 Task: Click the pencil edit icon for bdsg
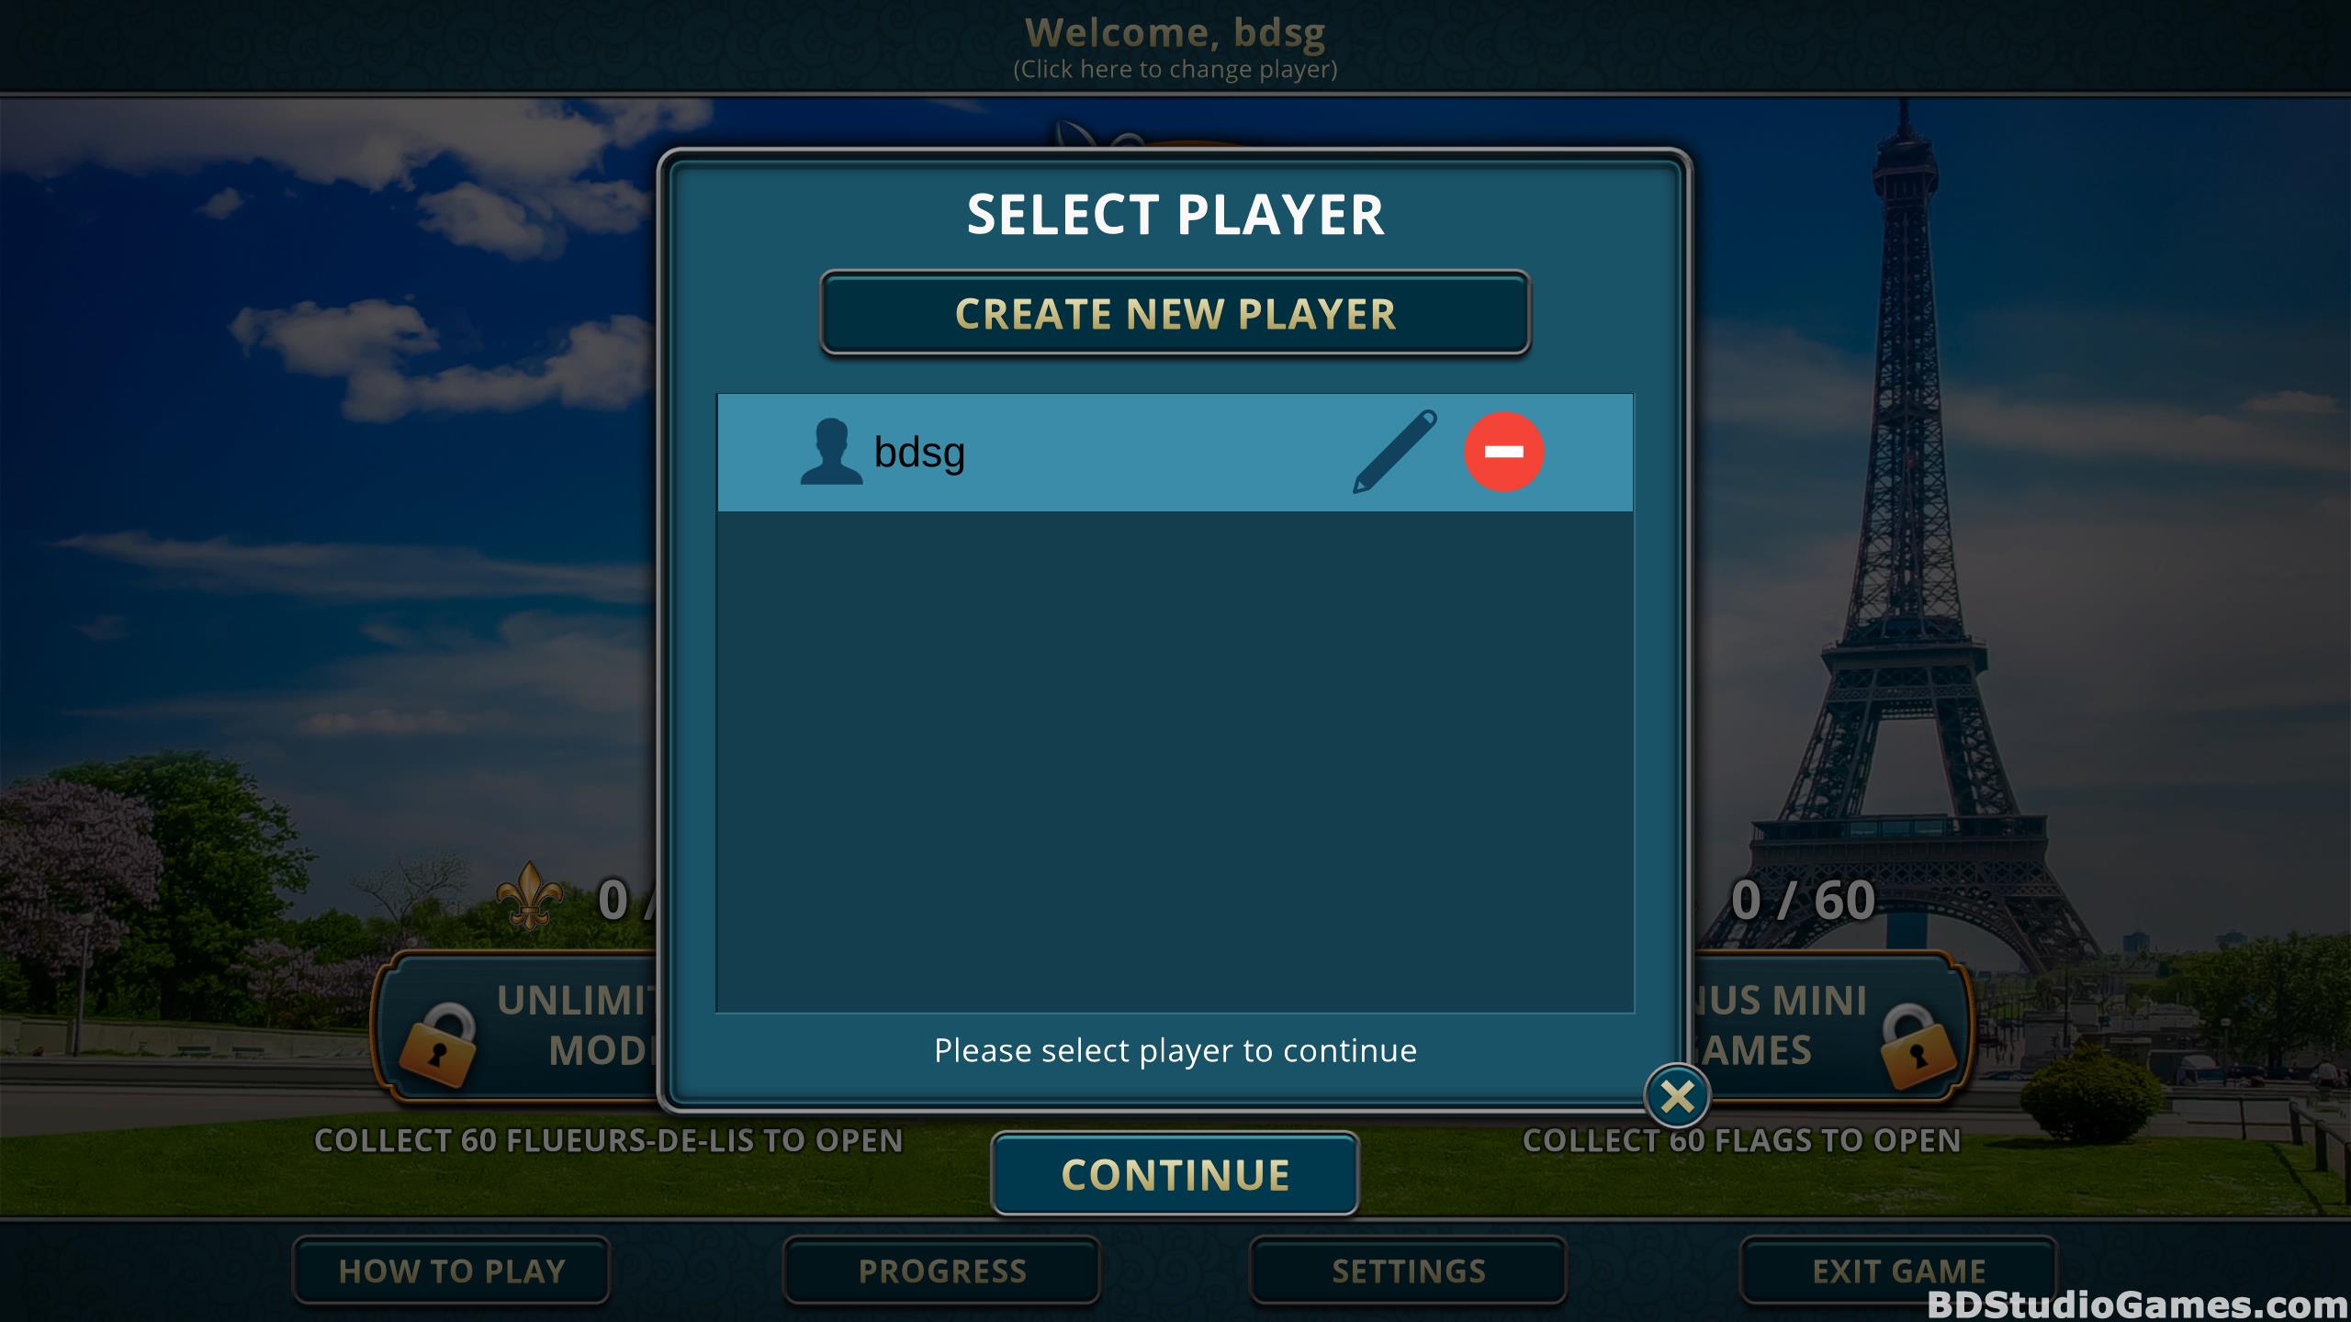coord(1387,452)
